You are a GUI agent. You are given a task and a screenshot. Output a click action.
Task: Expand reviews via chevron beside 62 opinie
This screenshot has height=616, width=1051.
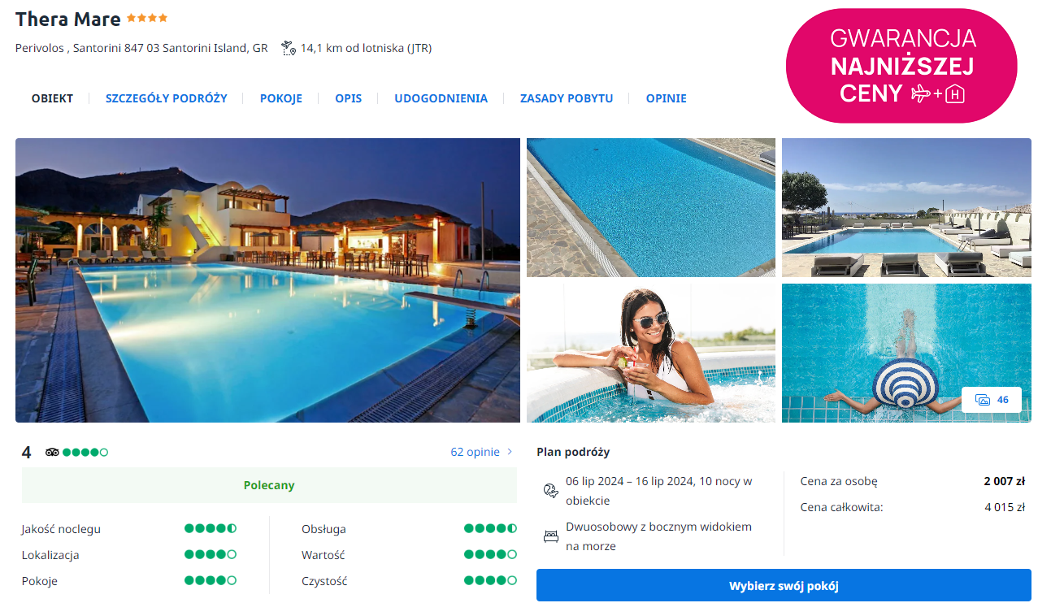[510, 452]
